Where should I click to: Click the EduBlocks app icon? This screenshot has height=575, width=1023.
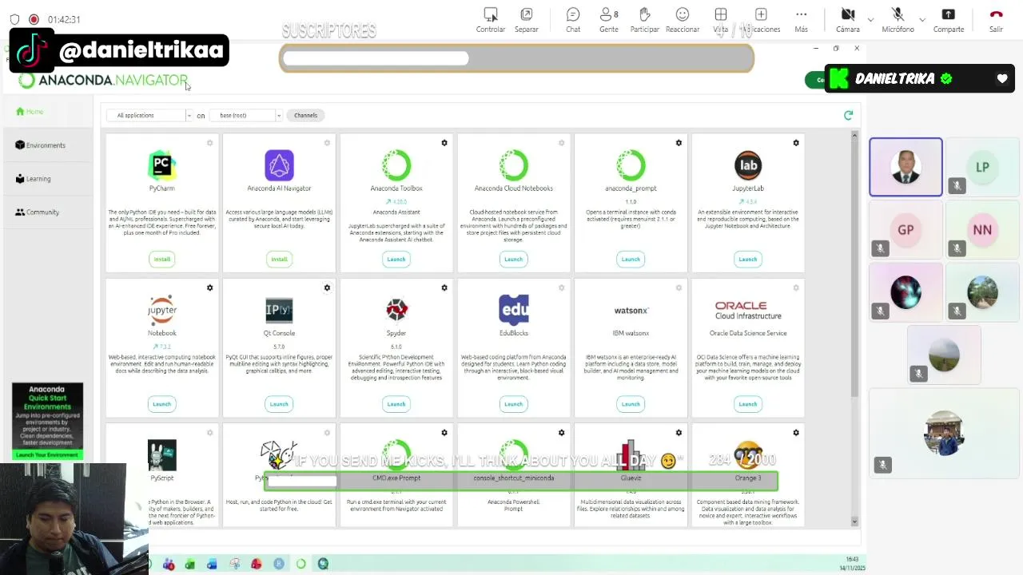click(x=513, y=310)
